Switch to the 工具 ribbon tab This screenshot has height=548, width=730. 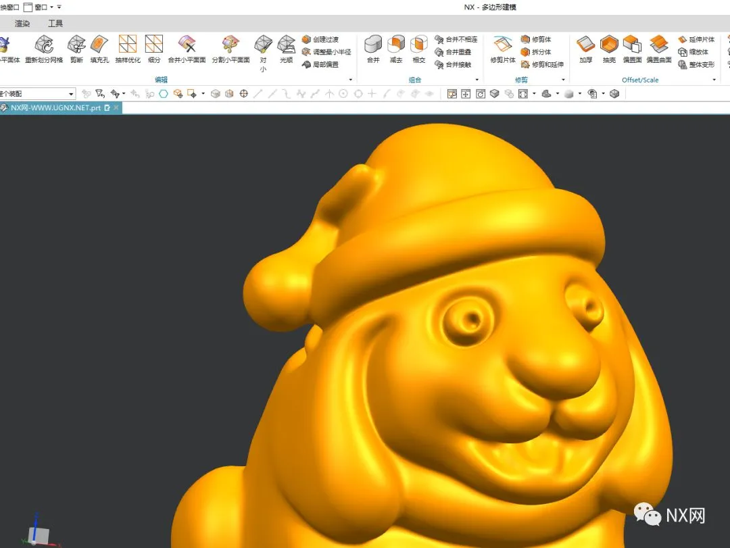pyautogui.click(x=55, y=23)
